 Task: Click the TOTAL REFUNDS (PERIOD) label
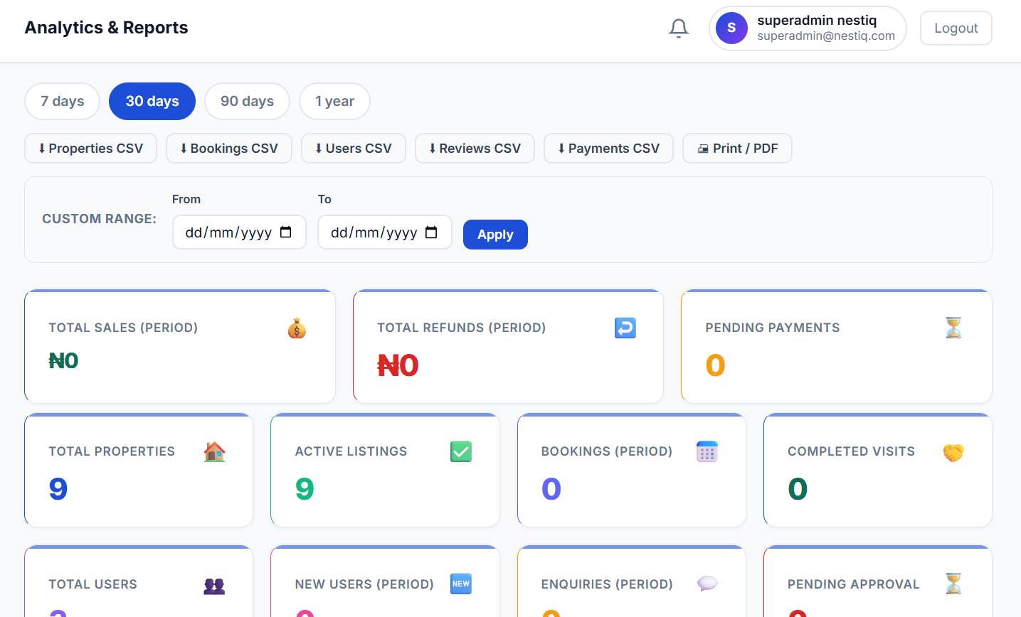461,328
